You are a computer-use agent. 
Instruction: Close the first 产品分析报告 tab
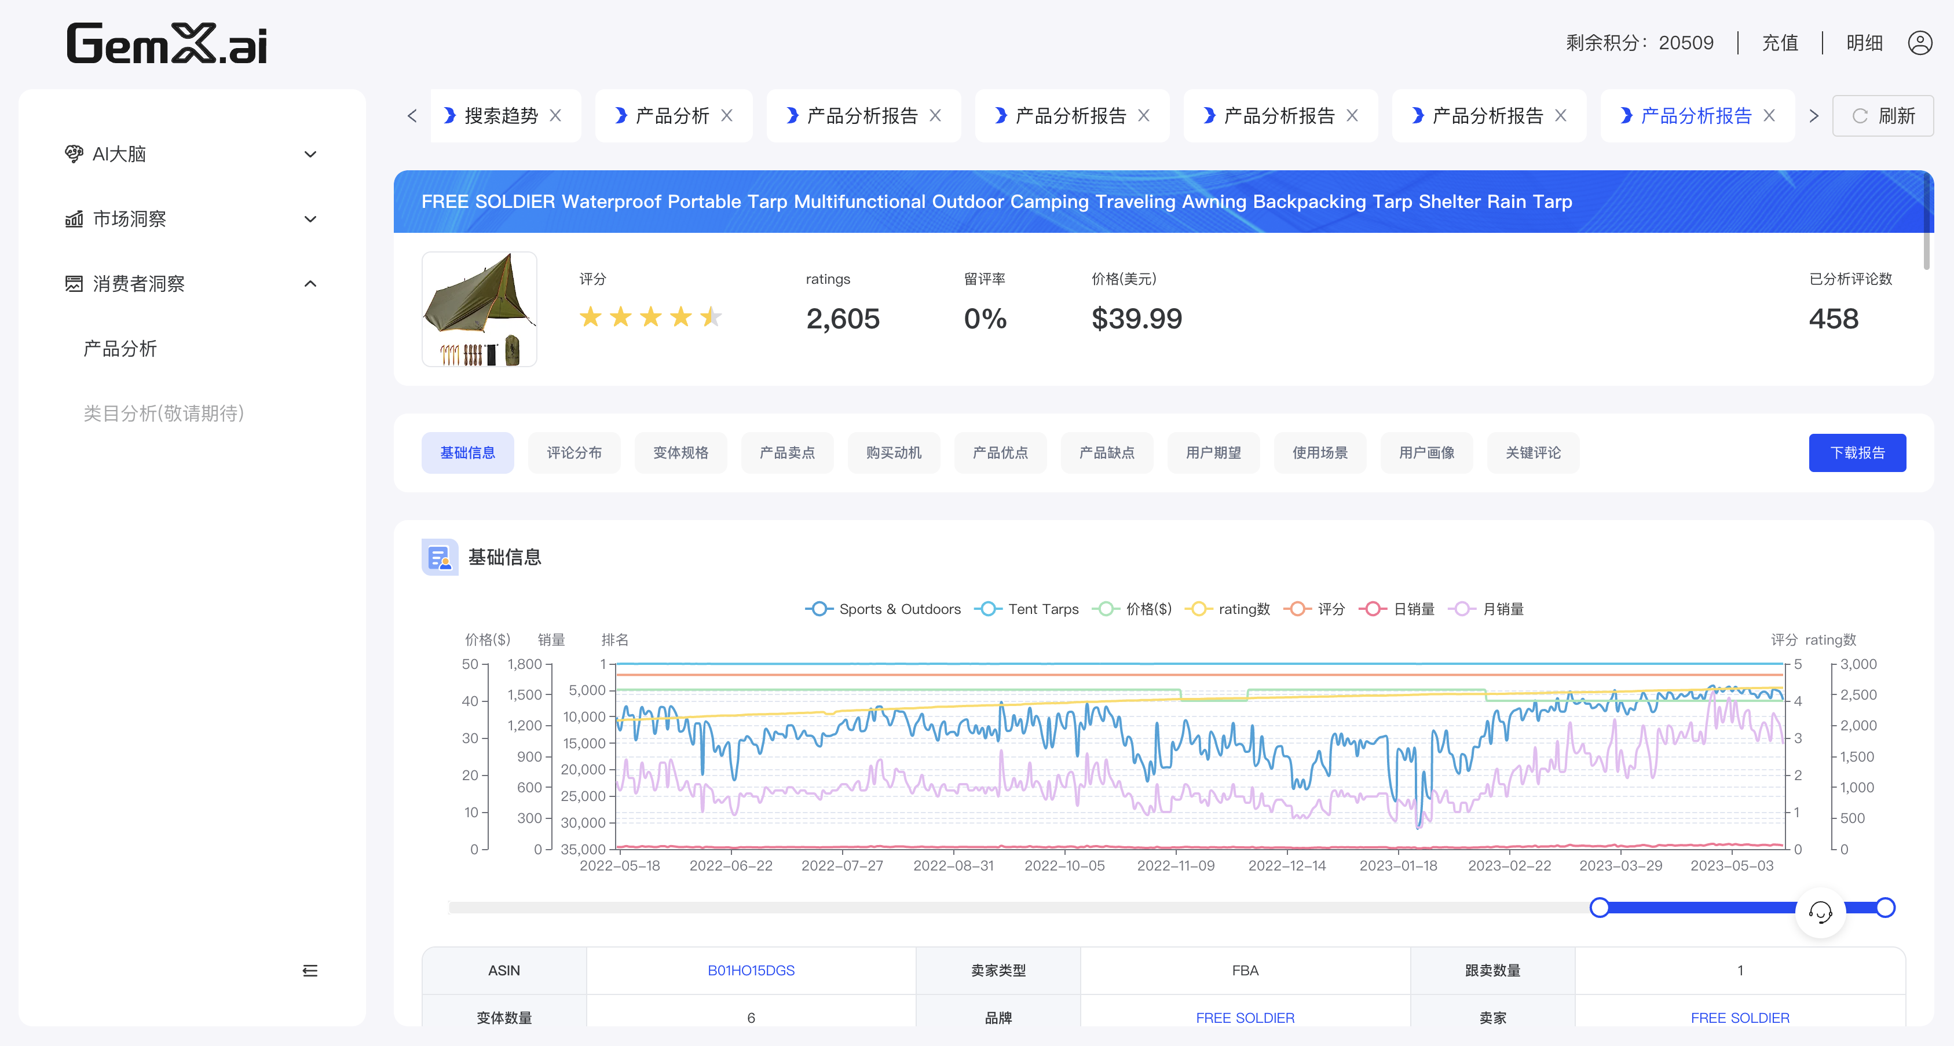(x=935, y=115)
